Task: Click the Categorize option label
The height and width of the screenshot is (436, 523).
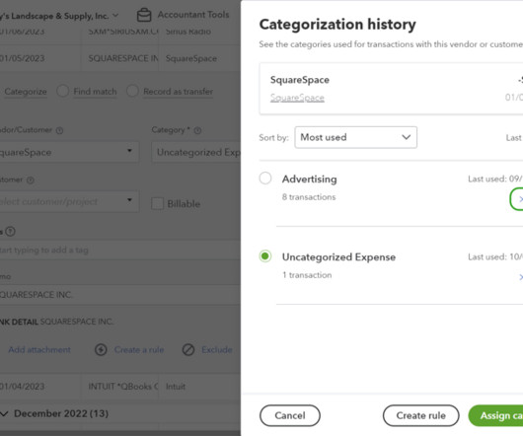Action: [x=26, y=92]
